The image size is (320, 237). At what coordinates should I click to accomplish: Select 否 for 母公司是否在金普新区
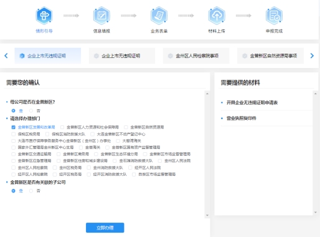pos(31,110)
